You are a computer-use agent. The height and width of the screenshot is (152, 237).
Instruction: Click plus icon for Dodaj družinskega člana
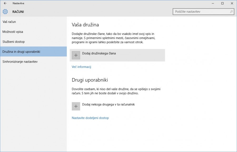[x=76, y=55]
